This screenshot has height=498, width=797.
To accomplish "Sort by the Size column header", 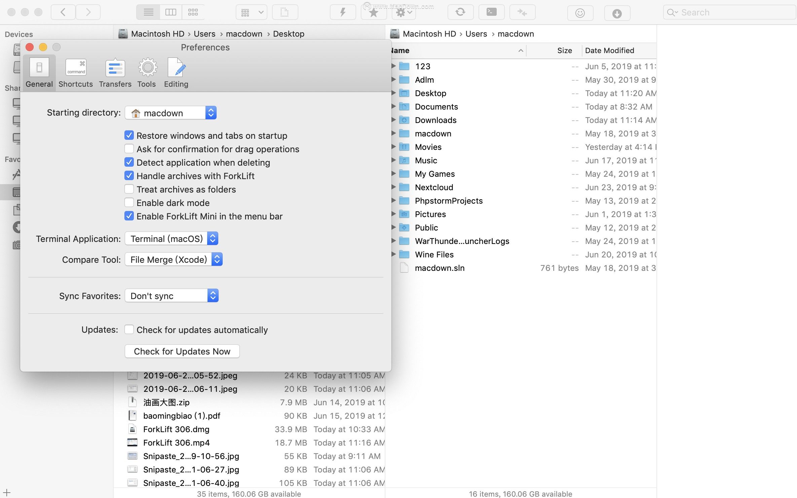I will tap(564, 50).
